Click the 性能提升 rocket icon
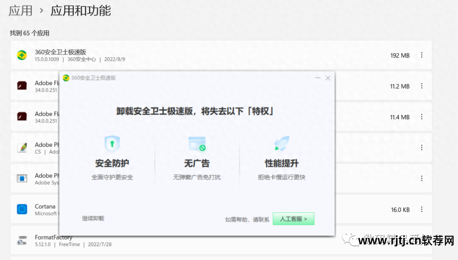This screenshot has height=260, width=458. click(282, 143)
